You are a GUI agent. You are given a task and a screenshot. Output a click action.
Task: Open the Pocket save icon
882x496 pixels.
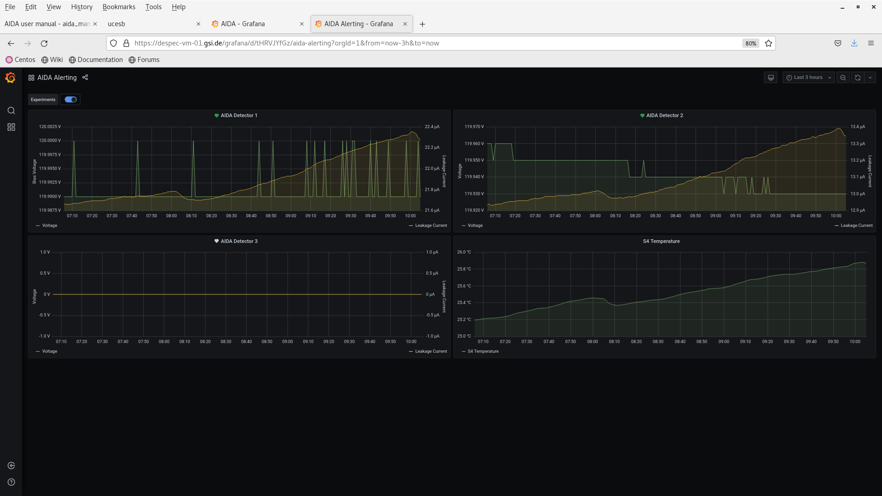(x=838, y=43)
